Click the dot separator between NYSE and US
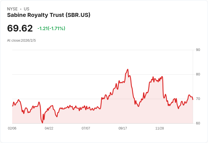The height and width of the screenshot is (143, 208). click(x=21, y=9)
